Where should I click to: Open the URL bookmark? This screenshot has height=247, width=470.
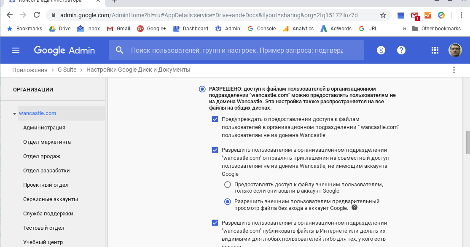pos(368,29)
